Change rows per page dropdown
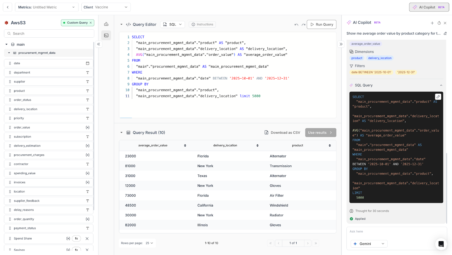Viewport: 452px width, 255px height. [x=149, y=243]
